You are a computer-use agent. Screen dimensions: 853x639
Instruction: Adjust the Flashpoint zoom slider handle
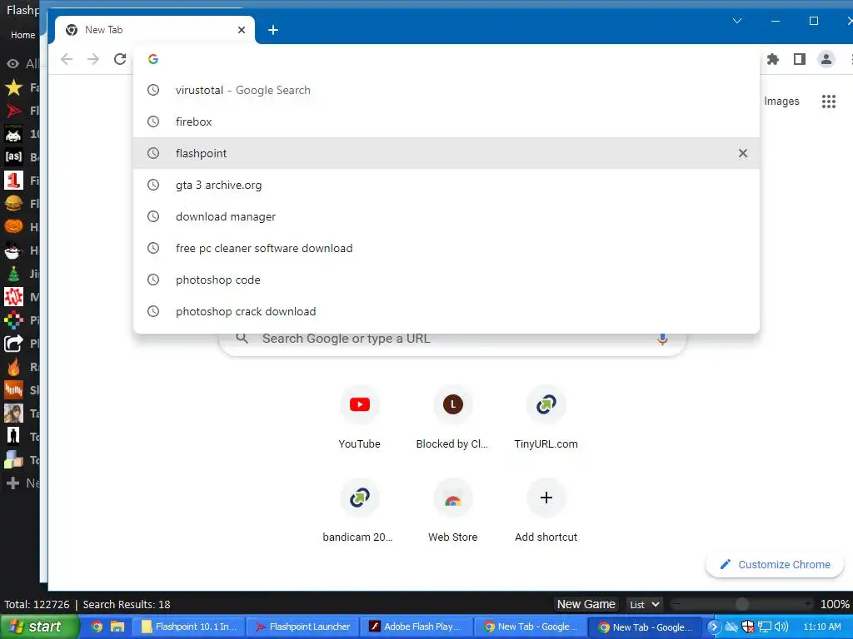tap(741, 604)
